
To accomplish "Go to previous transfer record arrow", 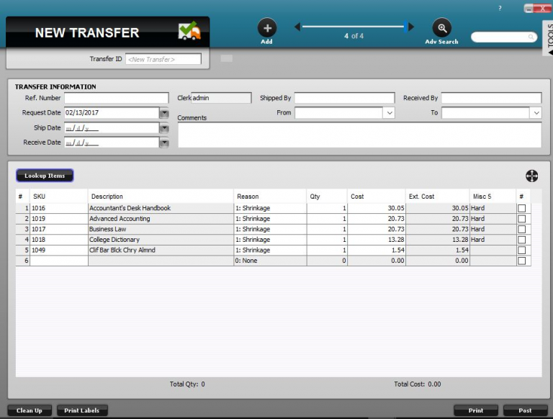I will [297, 27].
